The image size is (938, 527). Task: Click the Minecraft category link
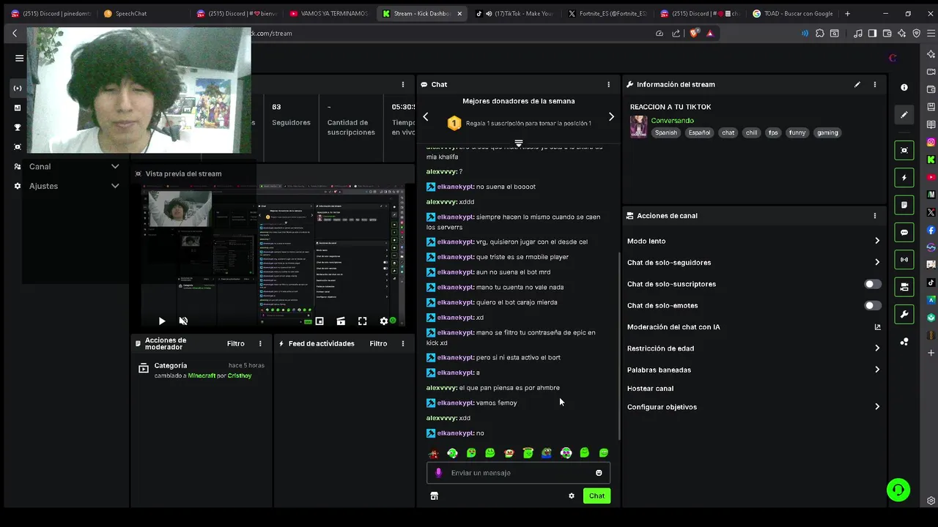(202, 375)
